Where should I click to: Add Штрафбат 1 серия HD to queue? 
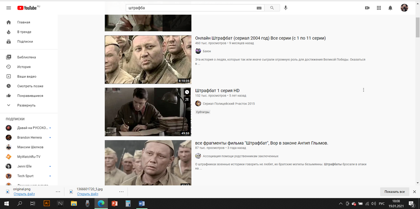[187, 100]
